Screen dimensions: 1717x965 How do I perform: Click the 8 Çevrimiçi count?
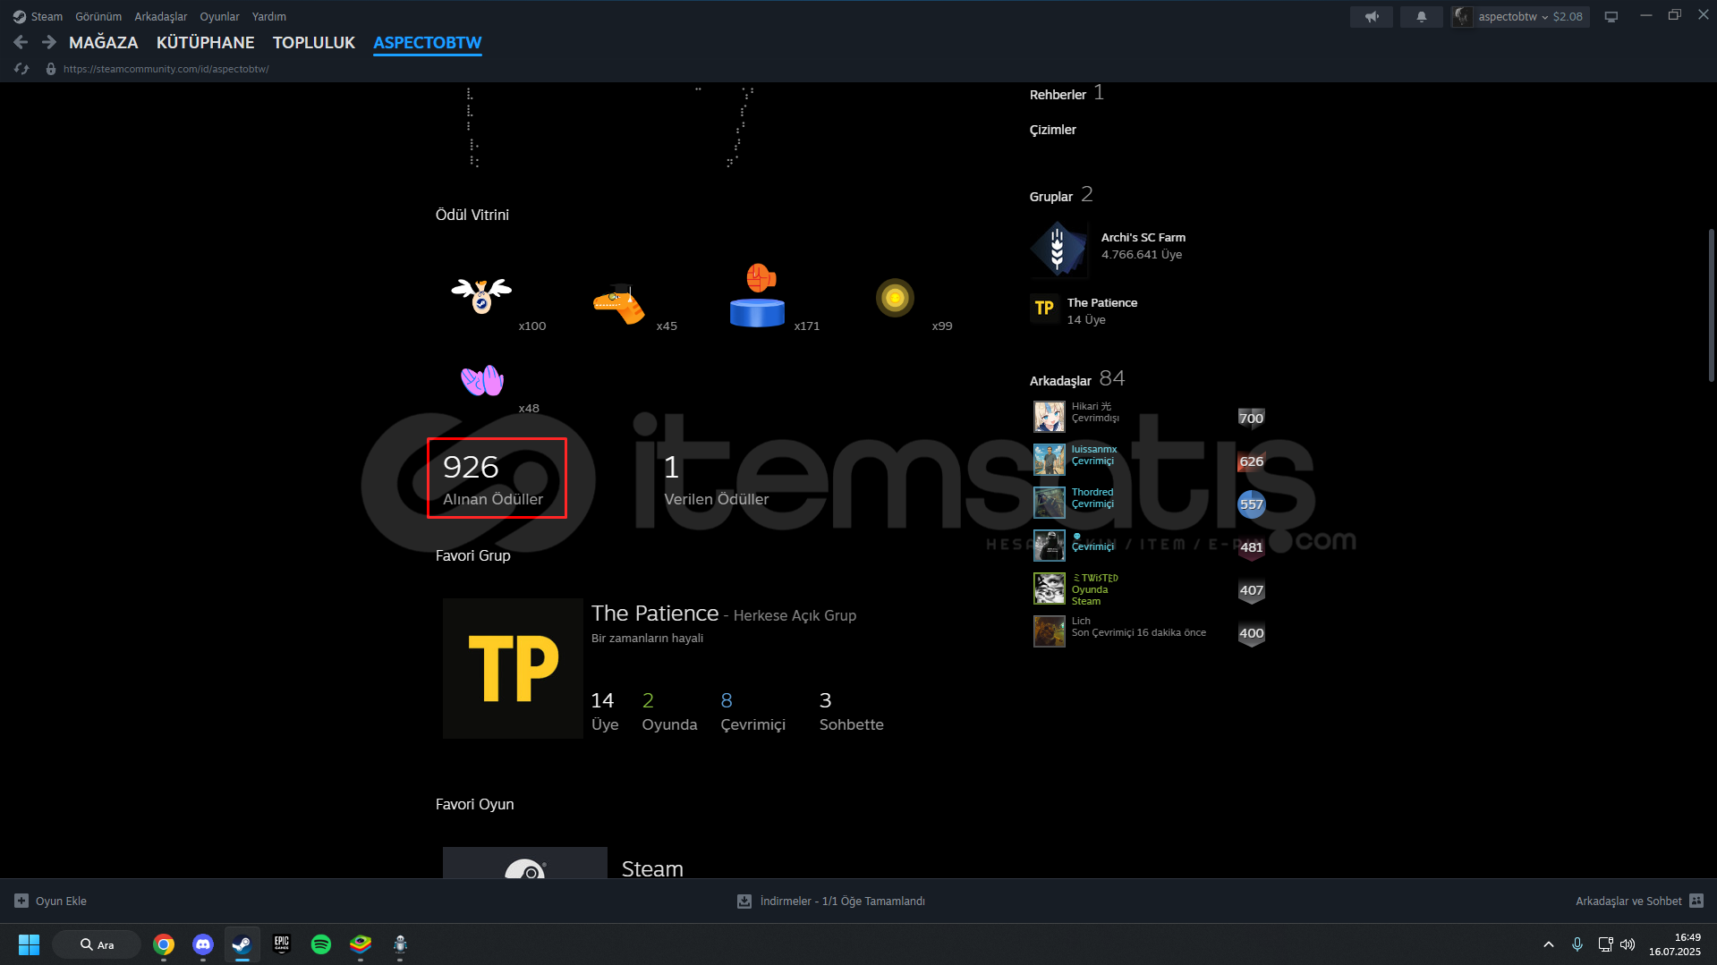point(752,711)
